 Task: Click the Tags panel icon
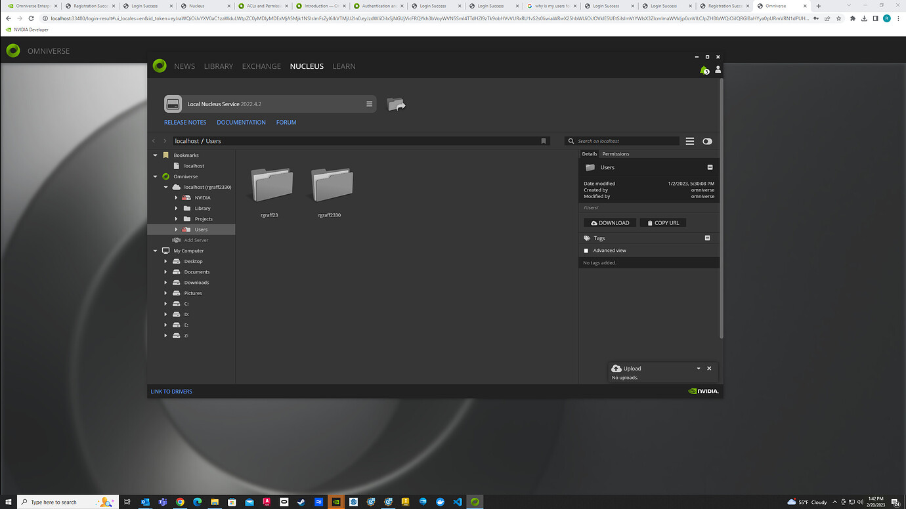point(588,237)
